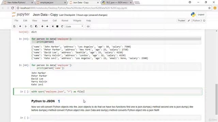Click the Kate Levi output name under In [44]
The image size is (218, 122).
coord(37,84)
